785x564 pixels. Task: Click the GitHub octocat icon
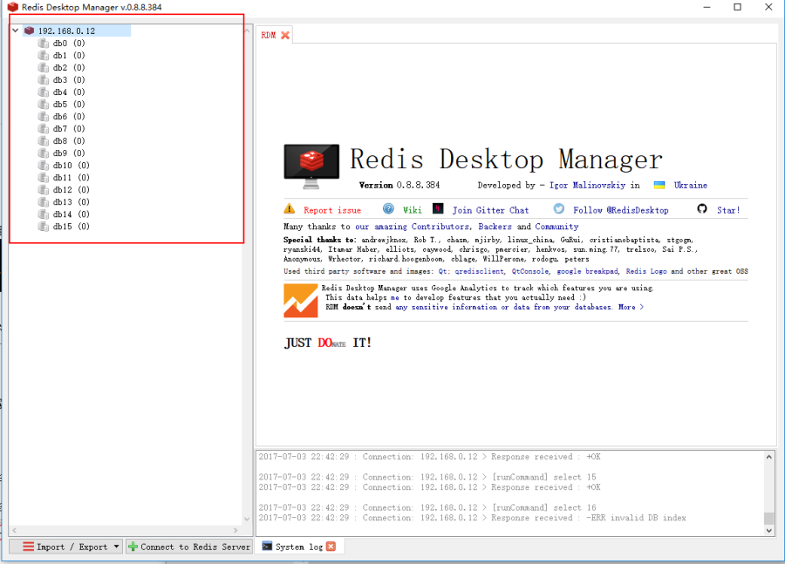pyautogui.click(x=702, y=208)
